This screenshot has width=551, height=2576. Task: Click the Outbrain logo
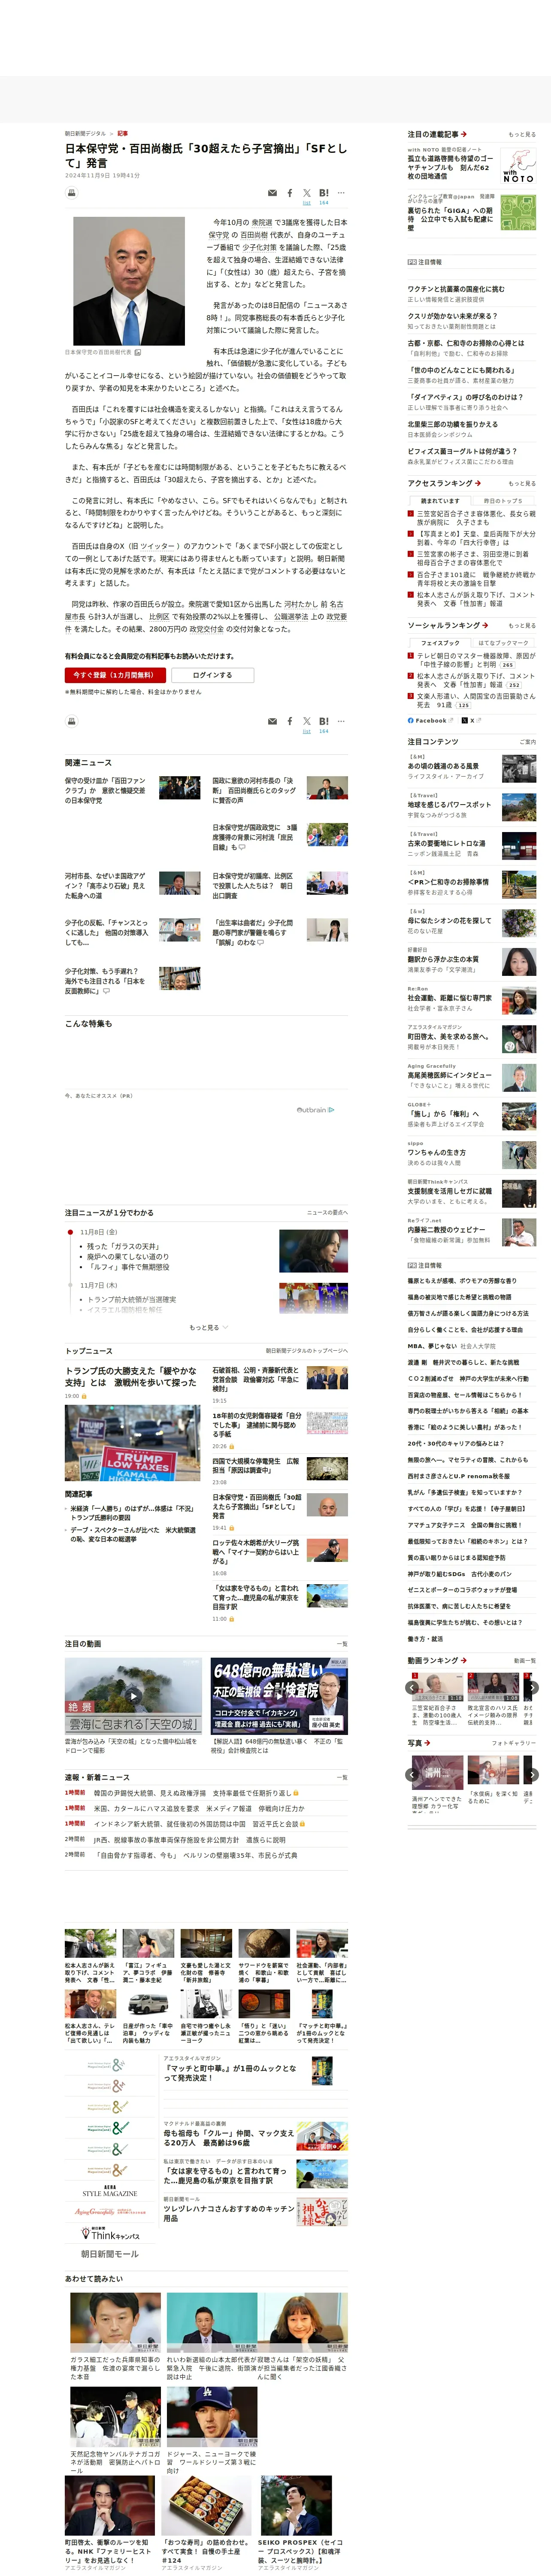click(x=315, y=1109)
